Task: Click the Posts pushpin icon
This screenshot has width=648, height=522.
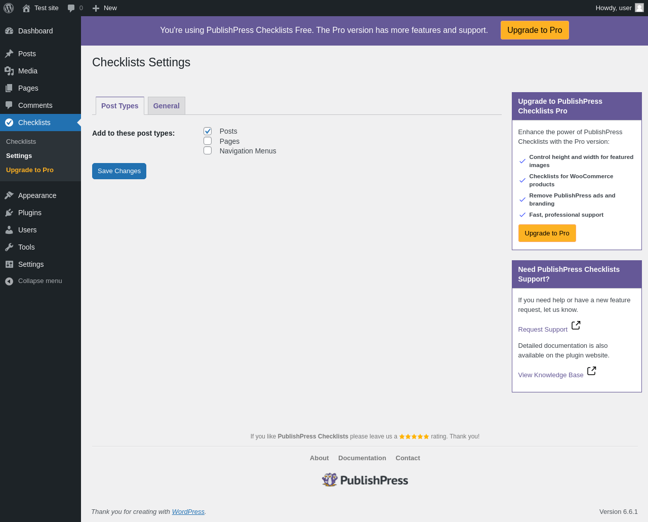Action: [9, 54]
